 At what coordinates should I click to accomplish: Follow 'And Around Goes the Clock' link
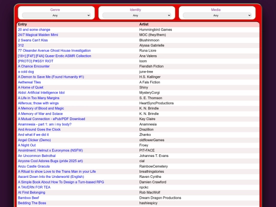(x=39, y=129)
